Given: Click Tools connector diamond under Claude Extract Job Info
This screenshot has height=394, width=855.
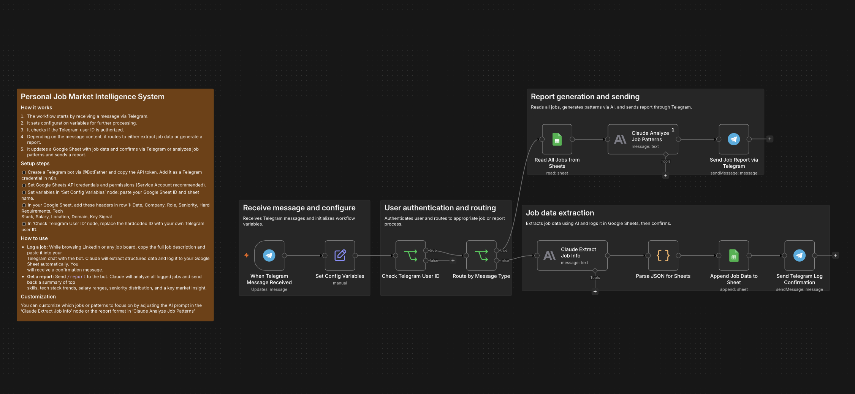Looking at the screenshot, I should [x=595, y=270].
